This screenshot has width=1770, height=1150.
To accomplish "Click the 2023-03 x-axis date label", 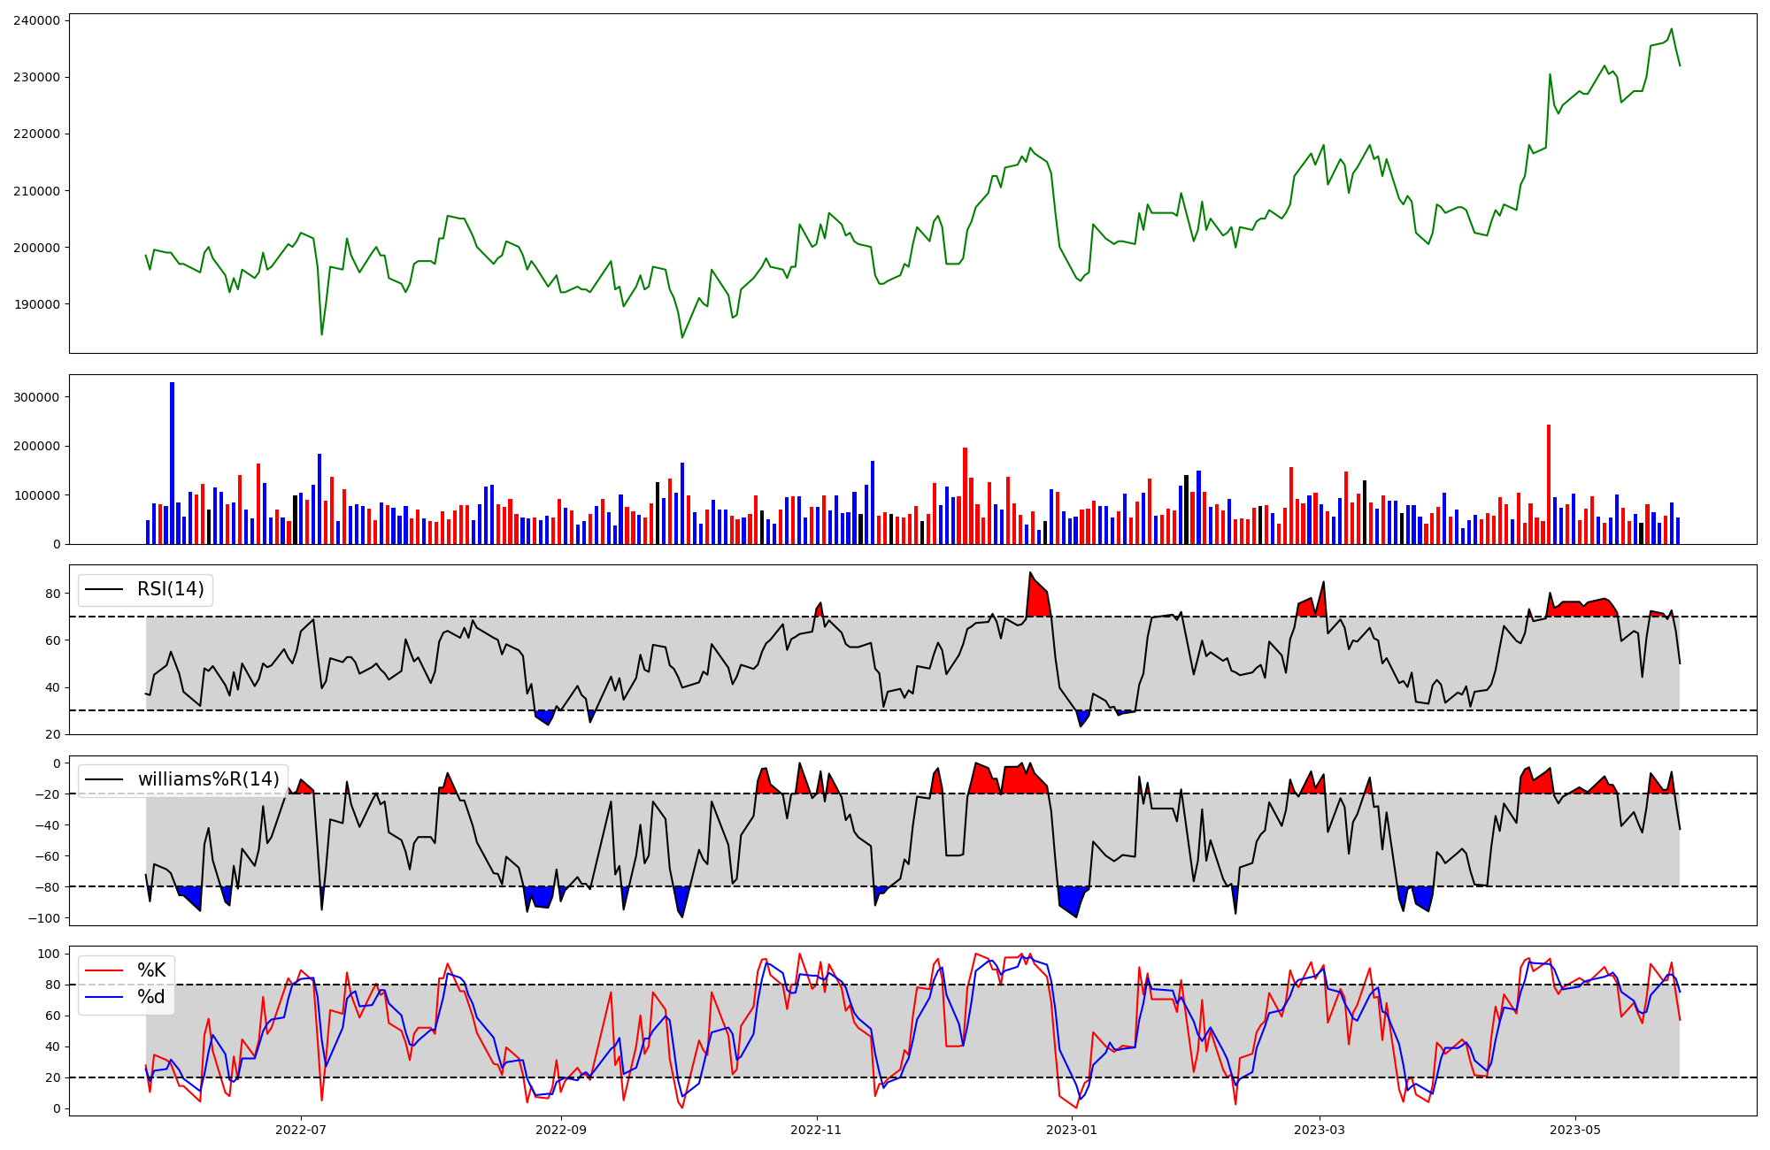I will (1320, 1130).
